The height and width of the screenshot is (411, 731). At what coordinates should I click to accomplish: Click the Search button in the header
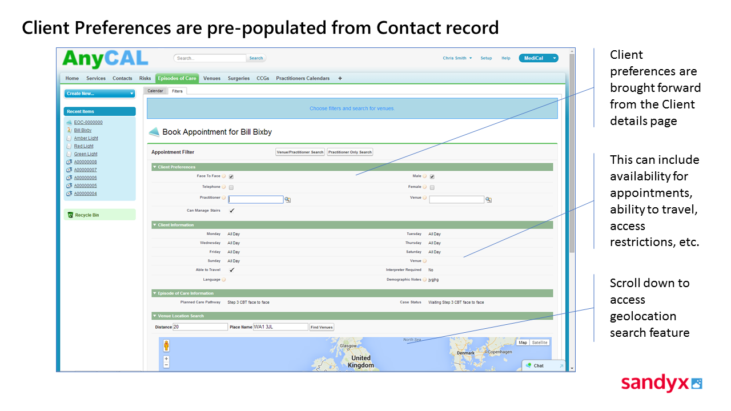256,58
